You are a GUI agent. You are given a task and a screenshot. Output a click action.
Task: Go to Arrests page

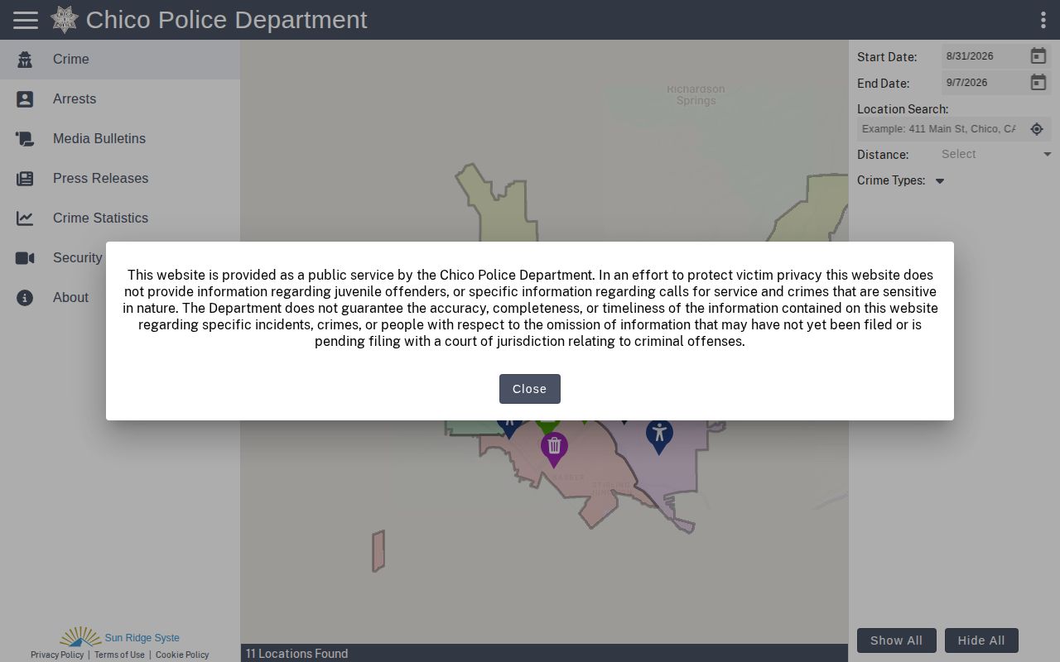(x=120, y=99)
